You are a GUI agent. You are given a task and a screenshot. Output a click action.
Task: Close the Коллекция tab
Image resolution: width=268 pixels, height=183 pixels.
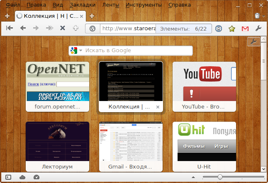[82, 16]
